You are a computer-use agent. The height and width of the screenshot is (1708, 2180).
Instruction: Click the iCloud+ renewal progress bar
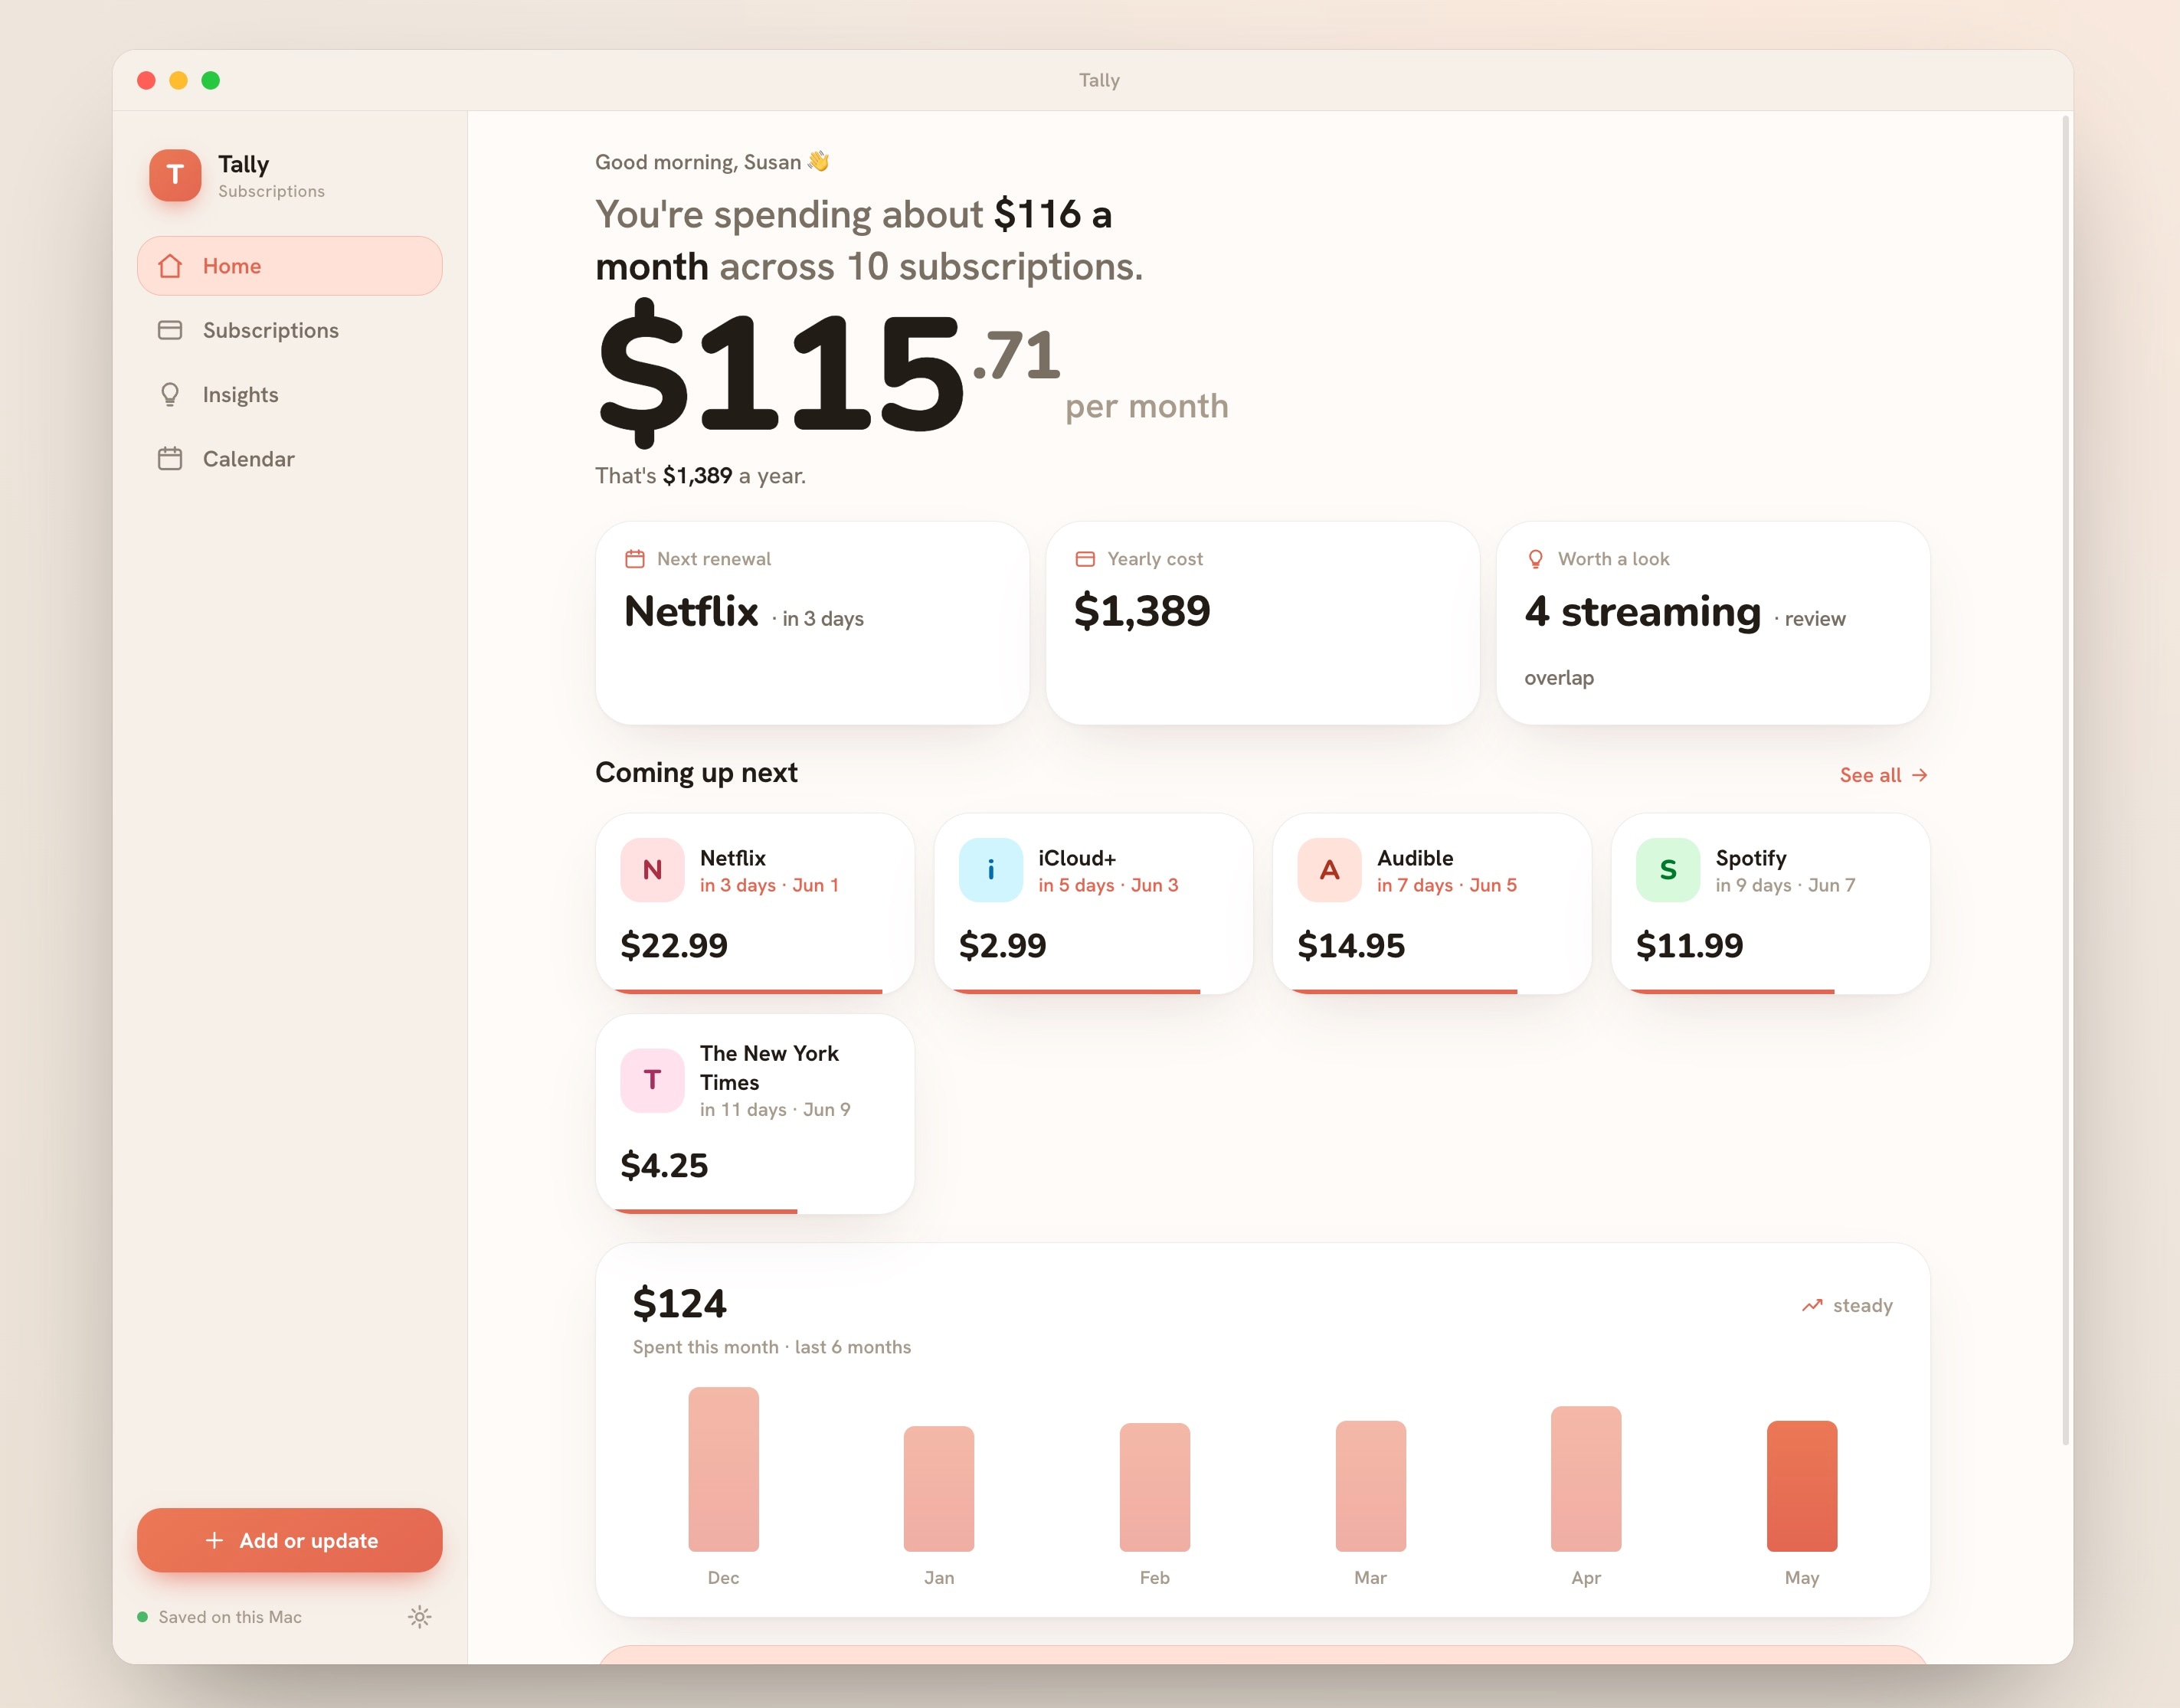click(1075, 991)
